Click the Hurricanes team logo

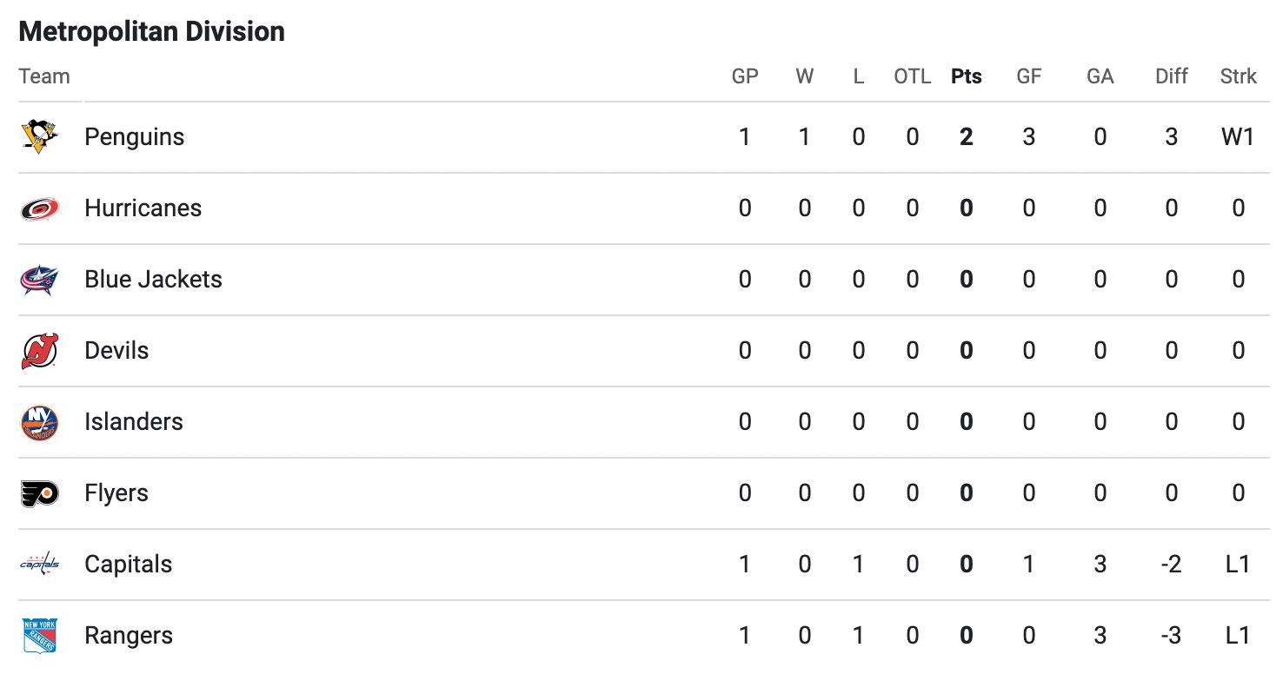(39, 208)
